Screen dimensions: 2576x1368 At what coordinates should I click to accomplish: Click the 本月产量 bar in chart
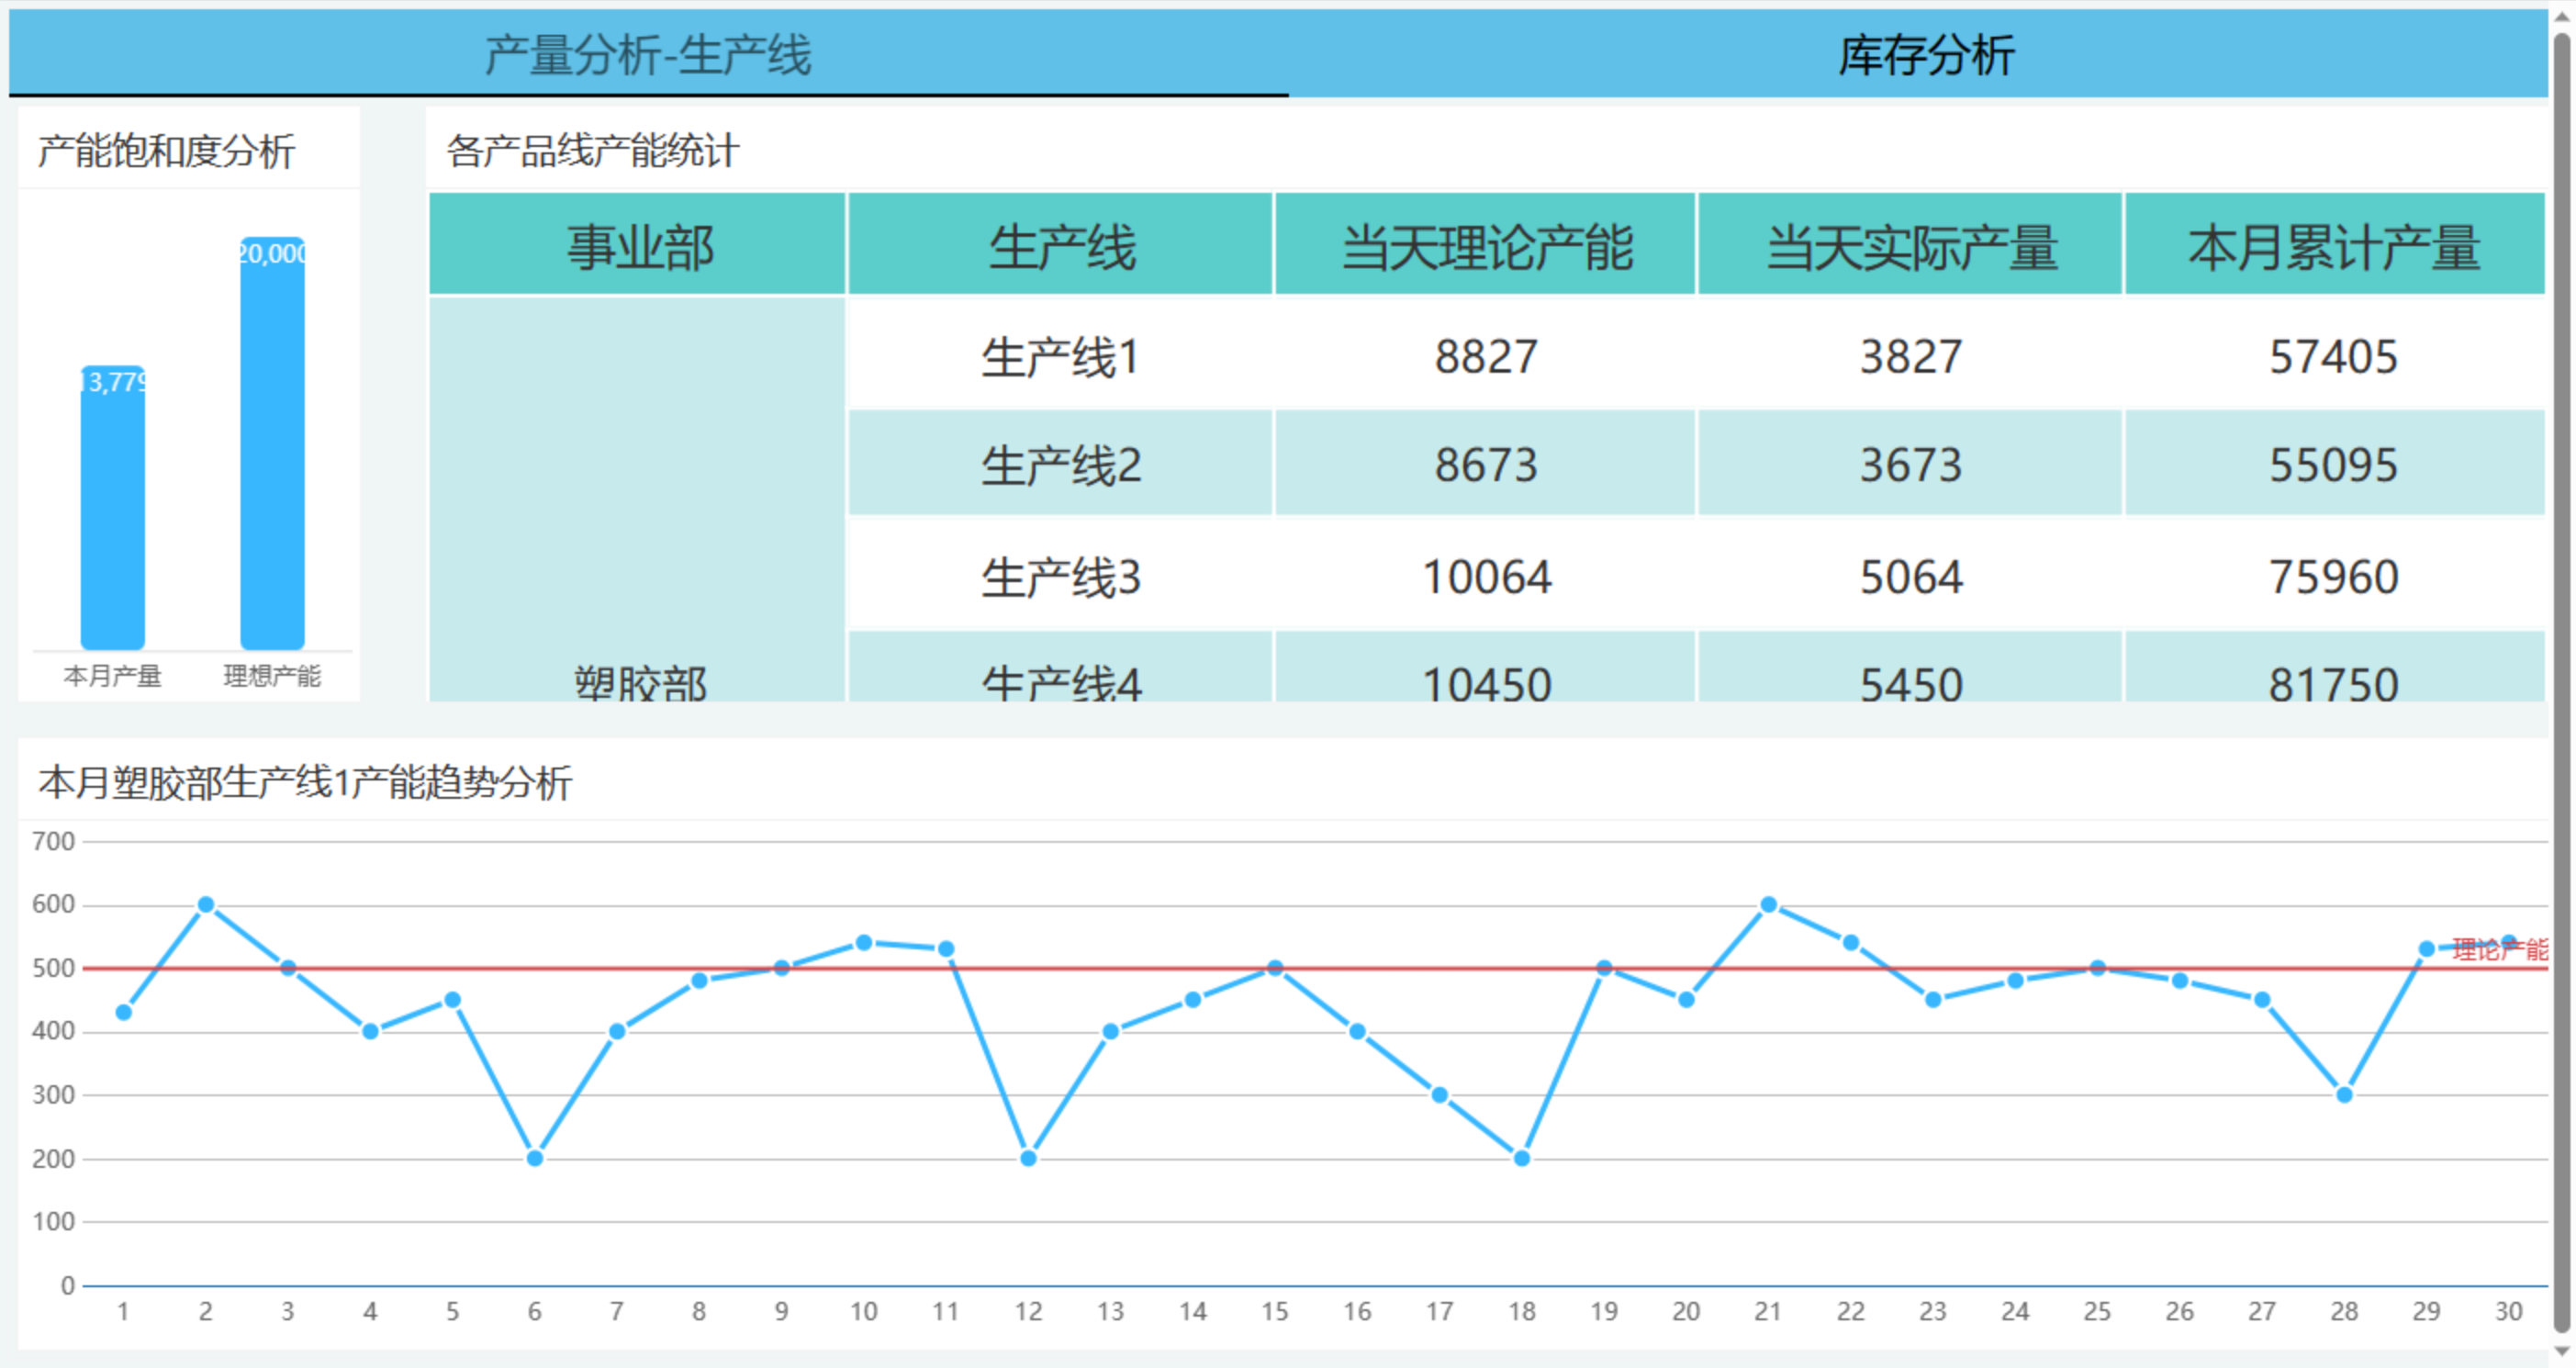(x=112, y=510)
